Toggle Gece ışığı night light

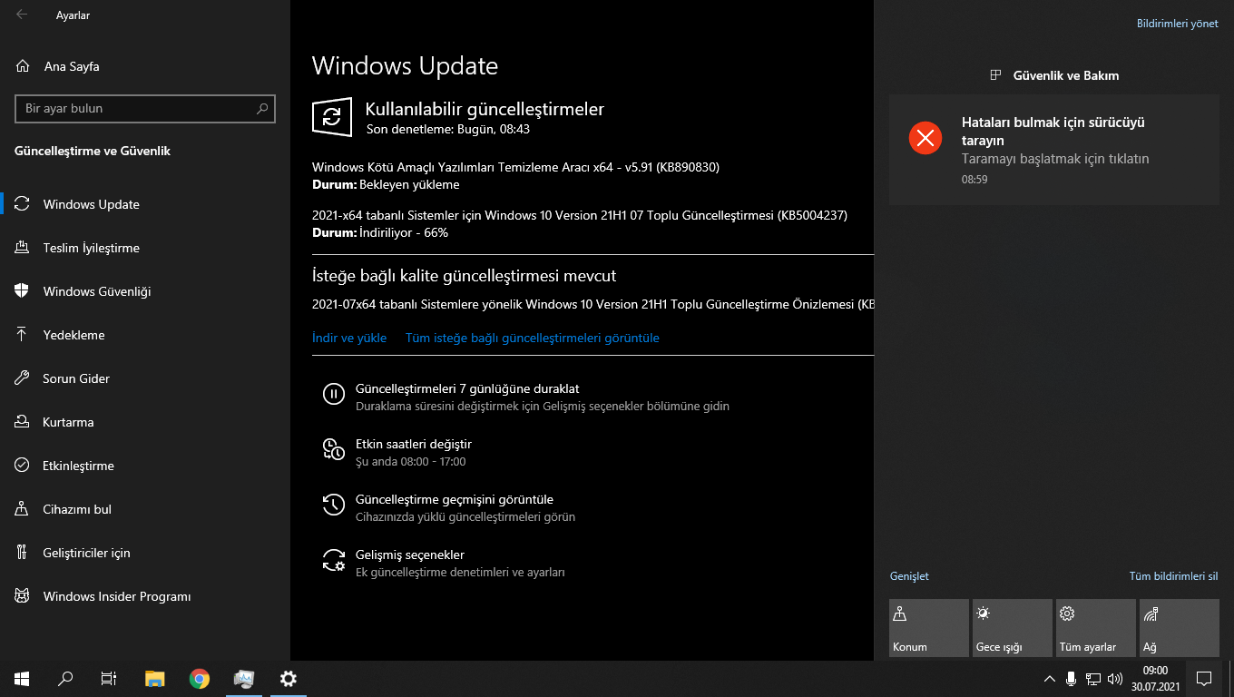(1013, 628)
